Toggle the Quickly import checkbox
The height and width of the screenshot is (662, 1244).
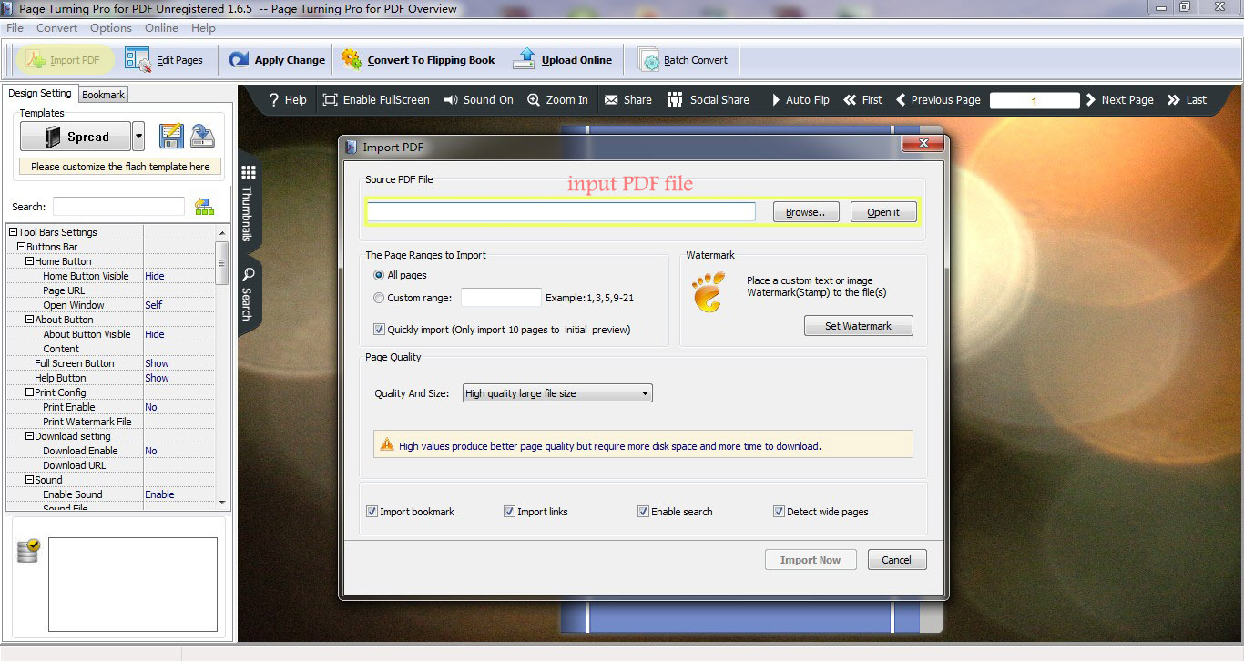pos(379,330)
